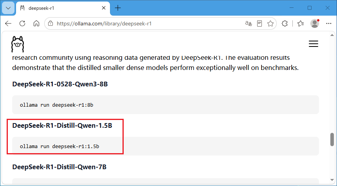
Task: Click heading DeepSeek-R1-Distill-Qwen-7B
Action: click(x=59, y=167)
